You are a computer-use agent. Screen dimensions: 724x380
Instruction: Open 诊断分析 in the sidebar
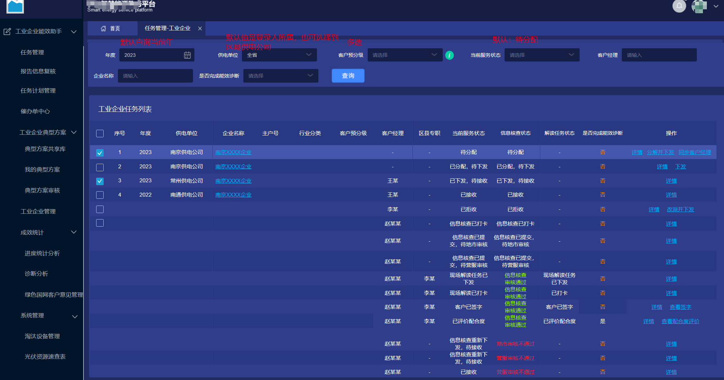36,274
